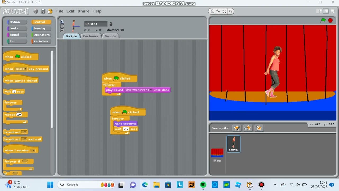The height and width of the screenshot is (191, 339).
Task: Show hidden tray icons chevron
Action: [x=275, y=185]
